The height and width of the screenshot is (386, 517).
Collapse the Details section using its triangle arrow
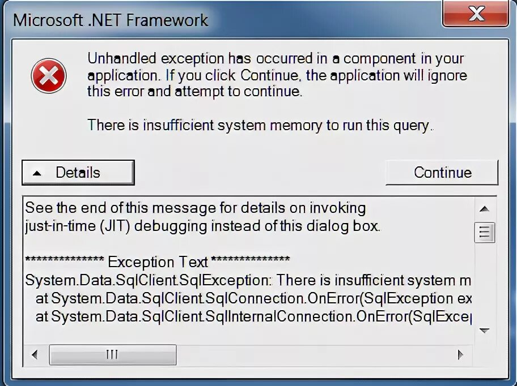click(x=37, y=173)
